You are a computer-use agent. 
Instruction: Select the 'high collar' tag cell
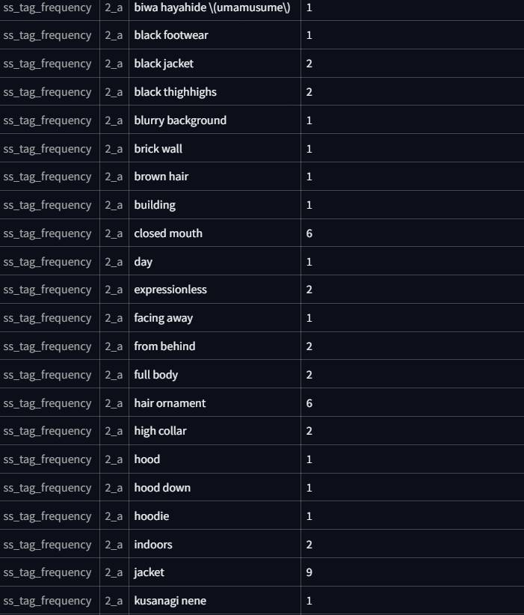[x=160, y=431]
